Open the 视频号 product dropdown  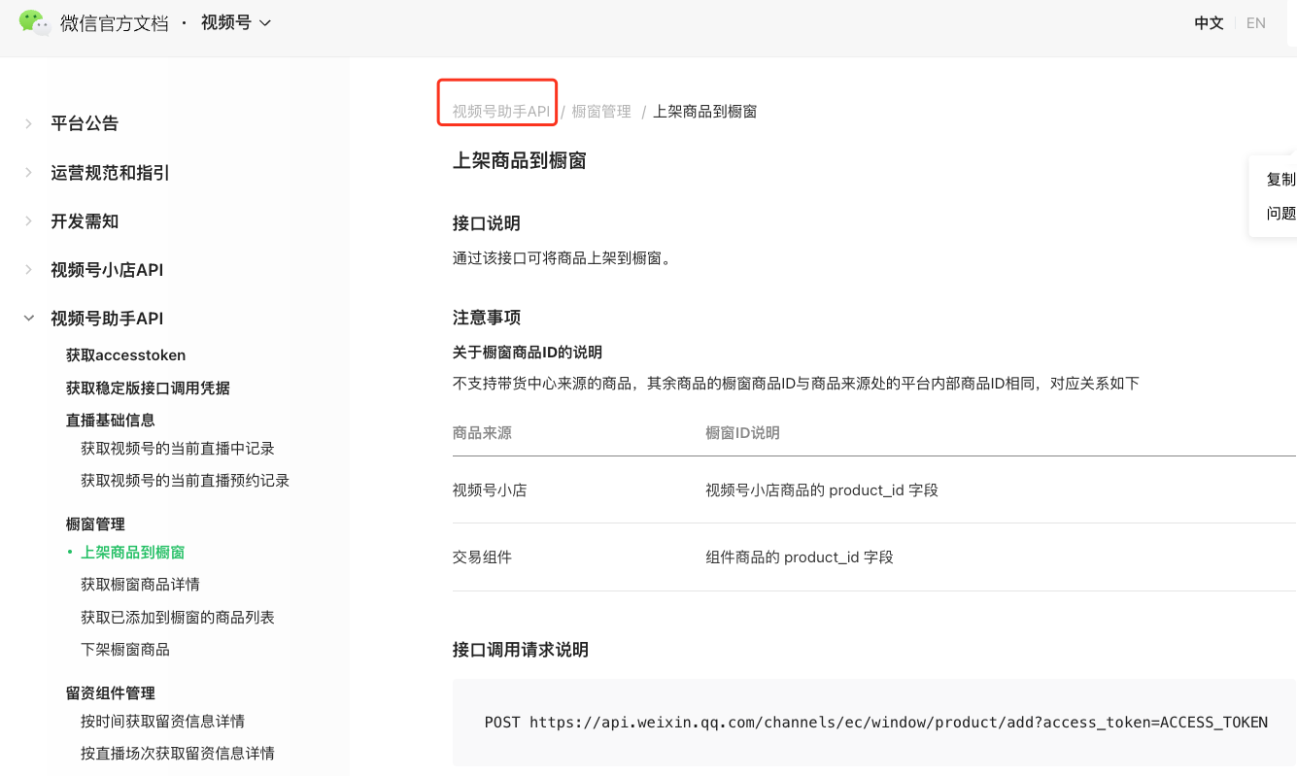point(236,22)
